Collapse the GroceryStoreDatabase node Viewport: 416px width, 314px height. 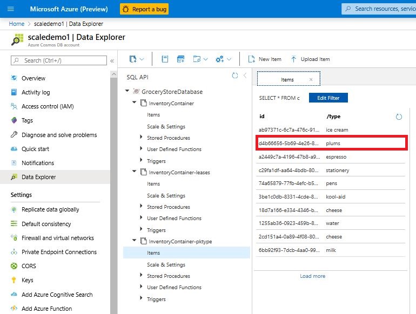coord(128,91)
